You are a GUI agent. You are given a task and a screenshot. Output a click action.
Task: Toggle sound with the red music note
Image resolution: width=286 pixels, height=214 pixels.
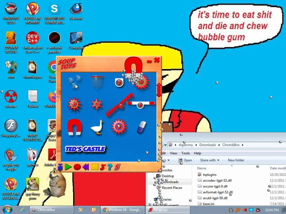click(103, 167)
